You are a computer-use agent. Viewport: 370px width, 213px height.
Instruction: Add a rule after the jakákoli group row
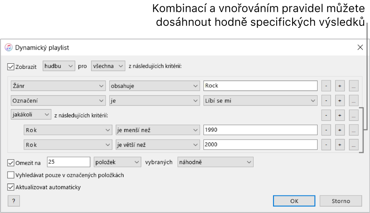point(340,115)
